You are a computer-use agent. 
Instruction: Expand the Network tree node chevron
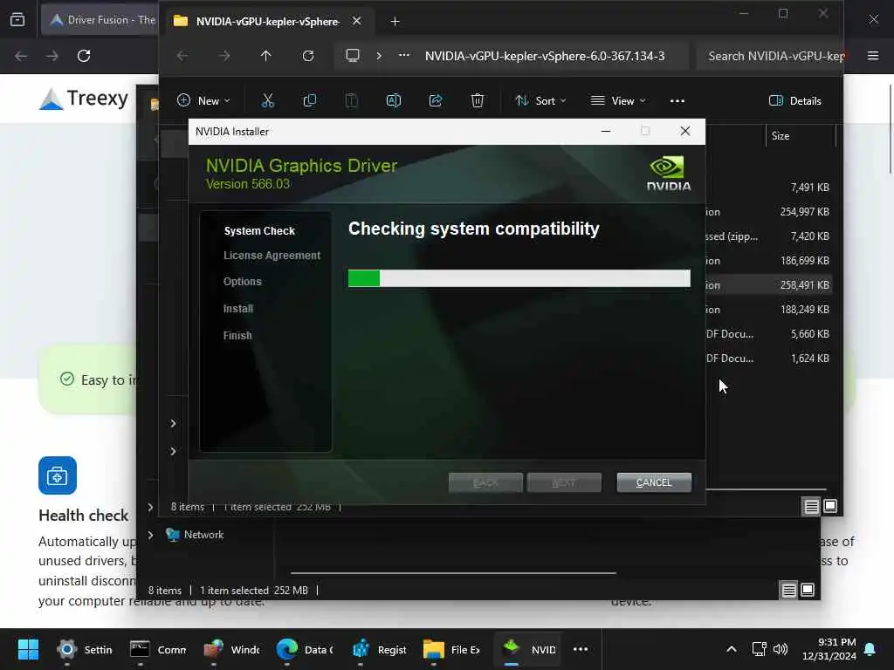[x=150, y=535]
